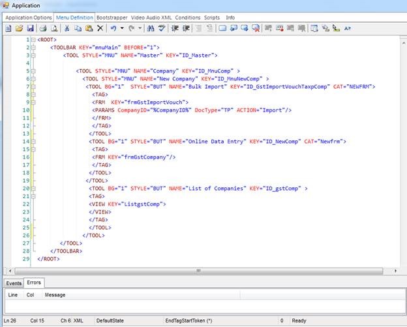This screenshot has width=407, height=327.
Task: Switch to the Conditions tab
Action: click(x=188, y=18)
